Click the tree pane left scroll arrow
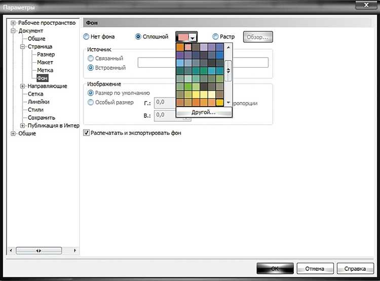This screenshot has width=380, height=281. pyautogui.click(x=11, y=251)
